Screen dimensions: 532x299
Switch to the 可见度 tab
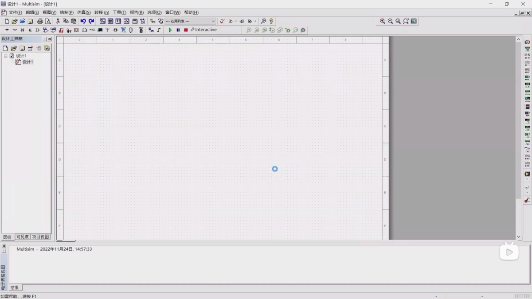point(22,237)
